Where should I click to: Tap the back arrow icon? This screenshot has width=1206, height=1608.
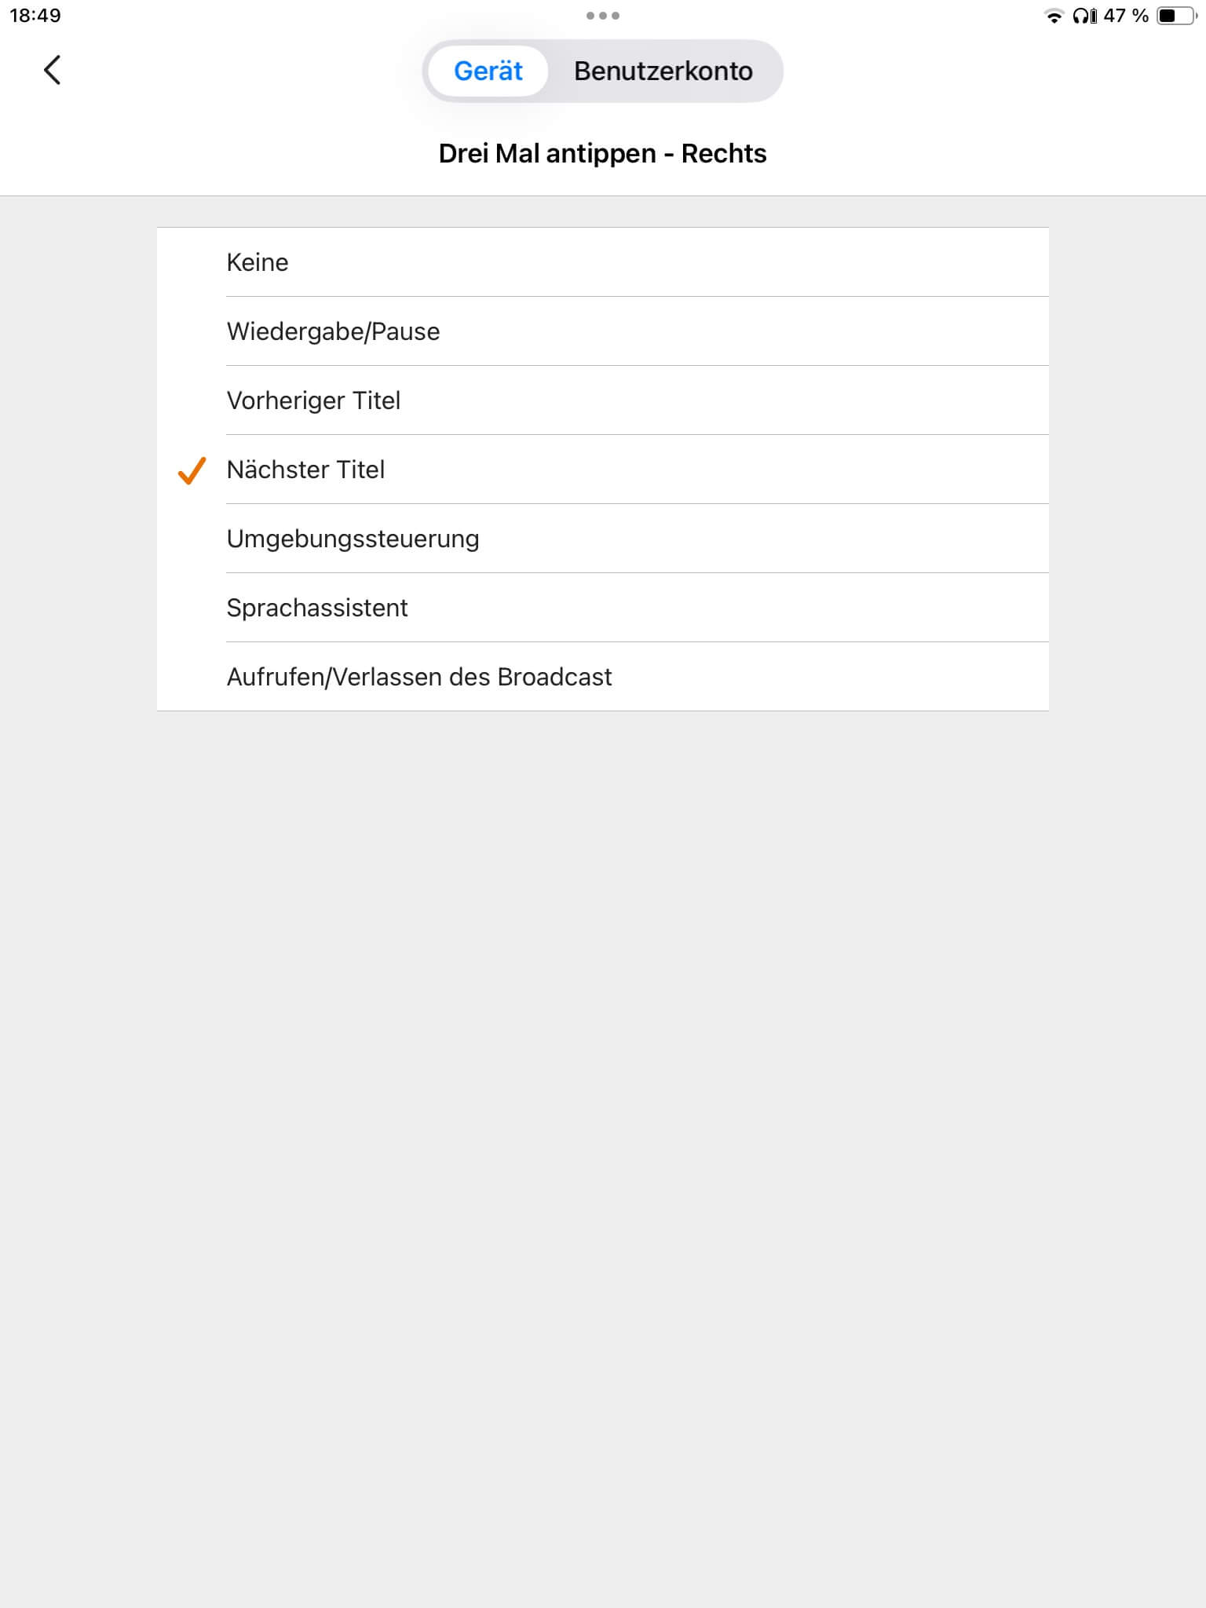(x=52, y=71)
